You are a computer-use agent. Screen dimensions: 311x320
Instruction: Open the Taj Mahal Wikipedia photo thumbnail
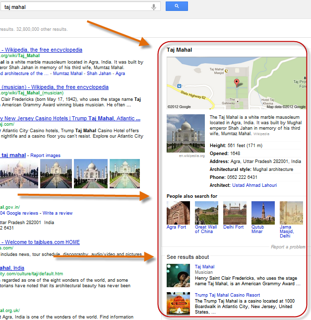186,133
